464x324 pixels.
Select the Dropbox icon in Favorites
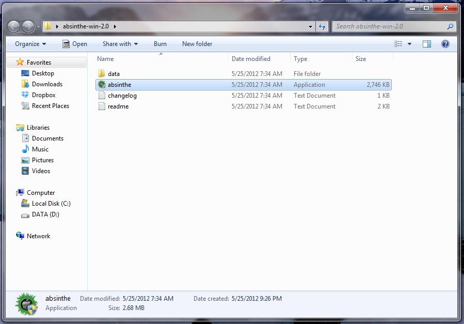pos(25,95)
